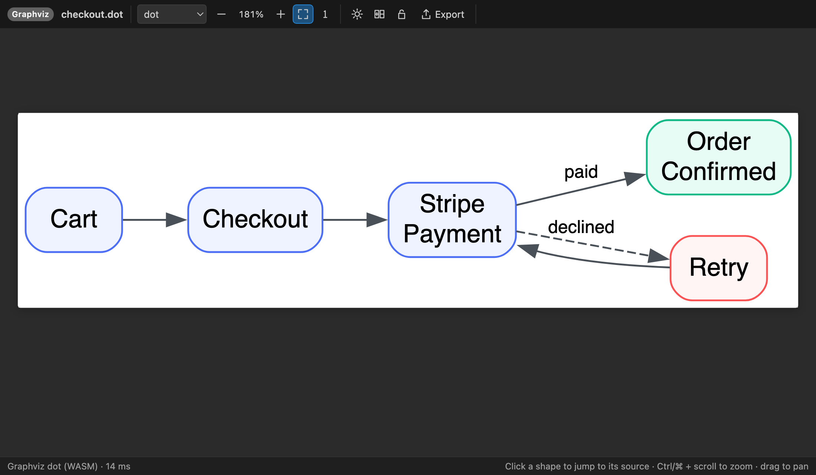Select the Cart node

pos(74,220)
